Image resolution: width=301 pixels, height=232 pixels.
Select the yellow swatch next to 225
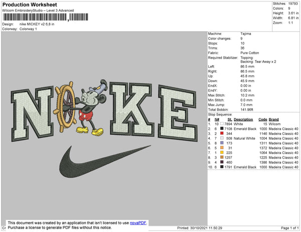[x=222, y=152]
